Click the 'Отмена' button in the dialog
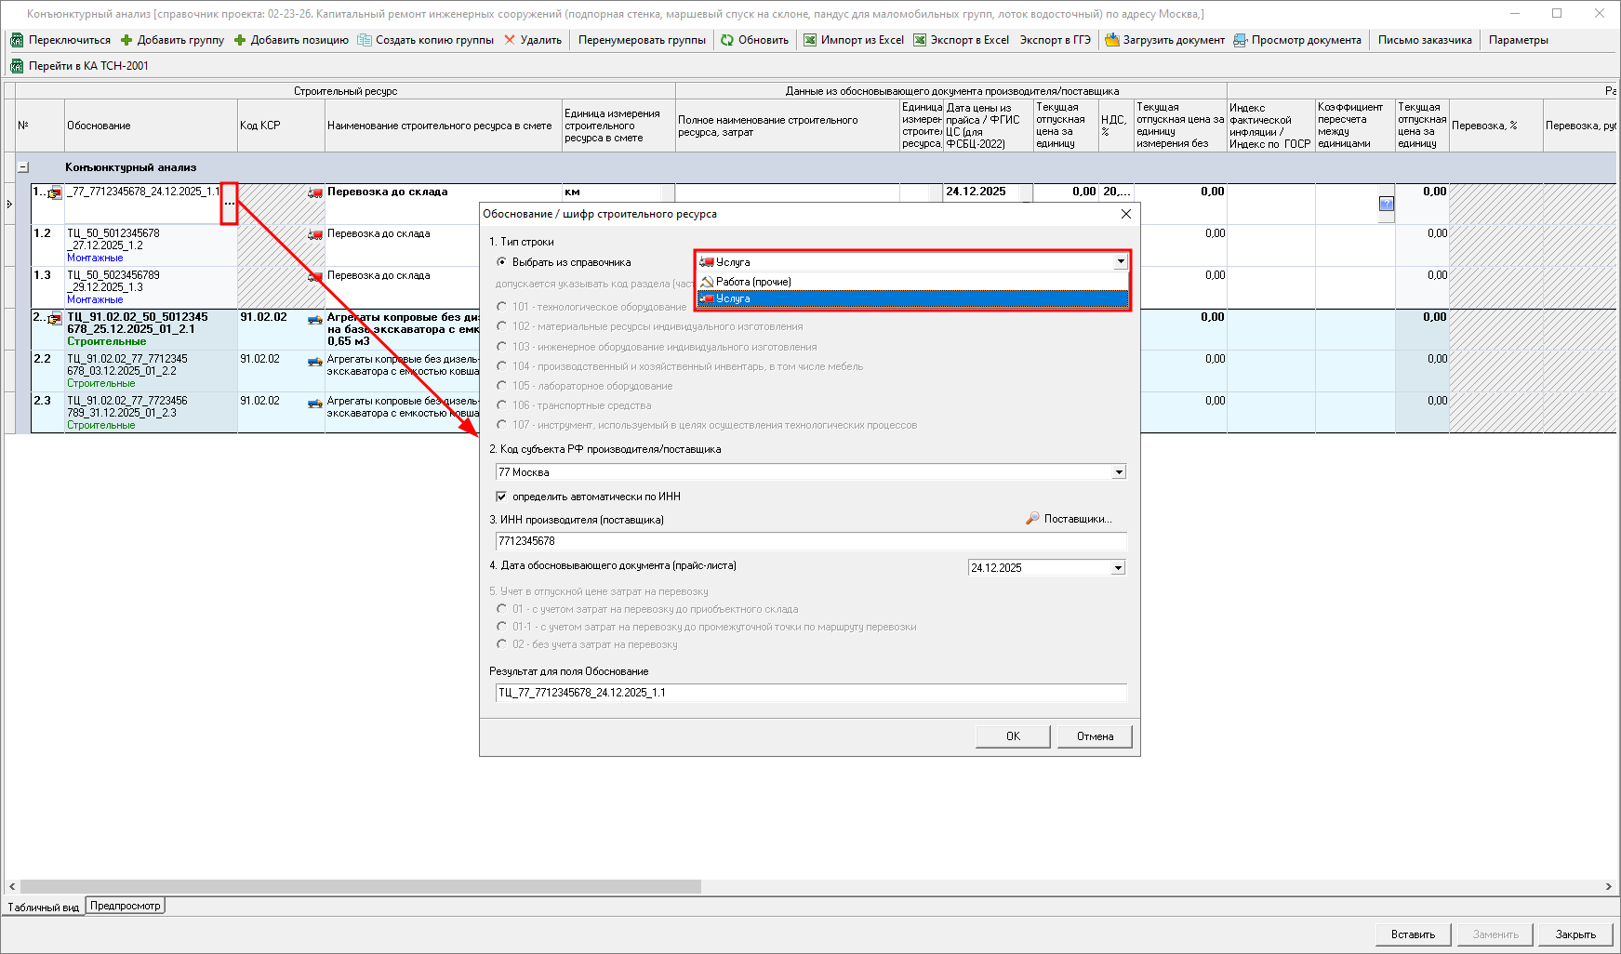1621x954 pixels. pos(1095,736)
